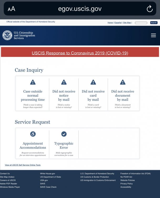160x198 pixels.
Task: Click warning icon above Did not receive notice
Action: (x=64, y=82)
